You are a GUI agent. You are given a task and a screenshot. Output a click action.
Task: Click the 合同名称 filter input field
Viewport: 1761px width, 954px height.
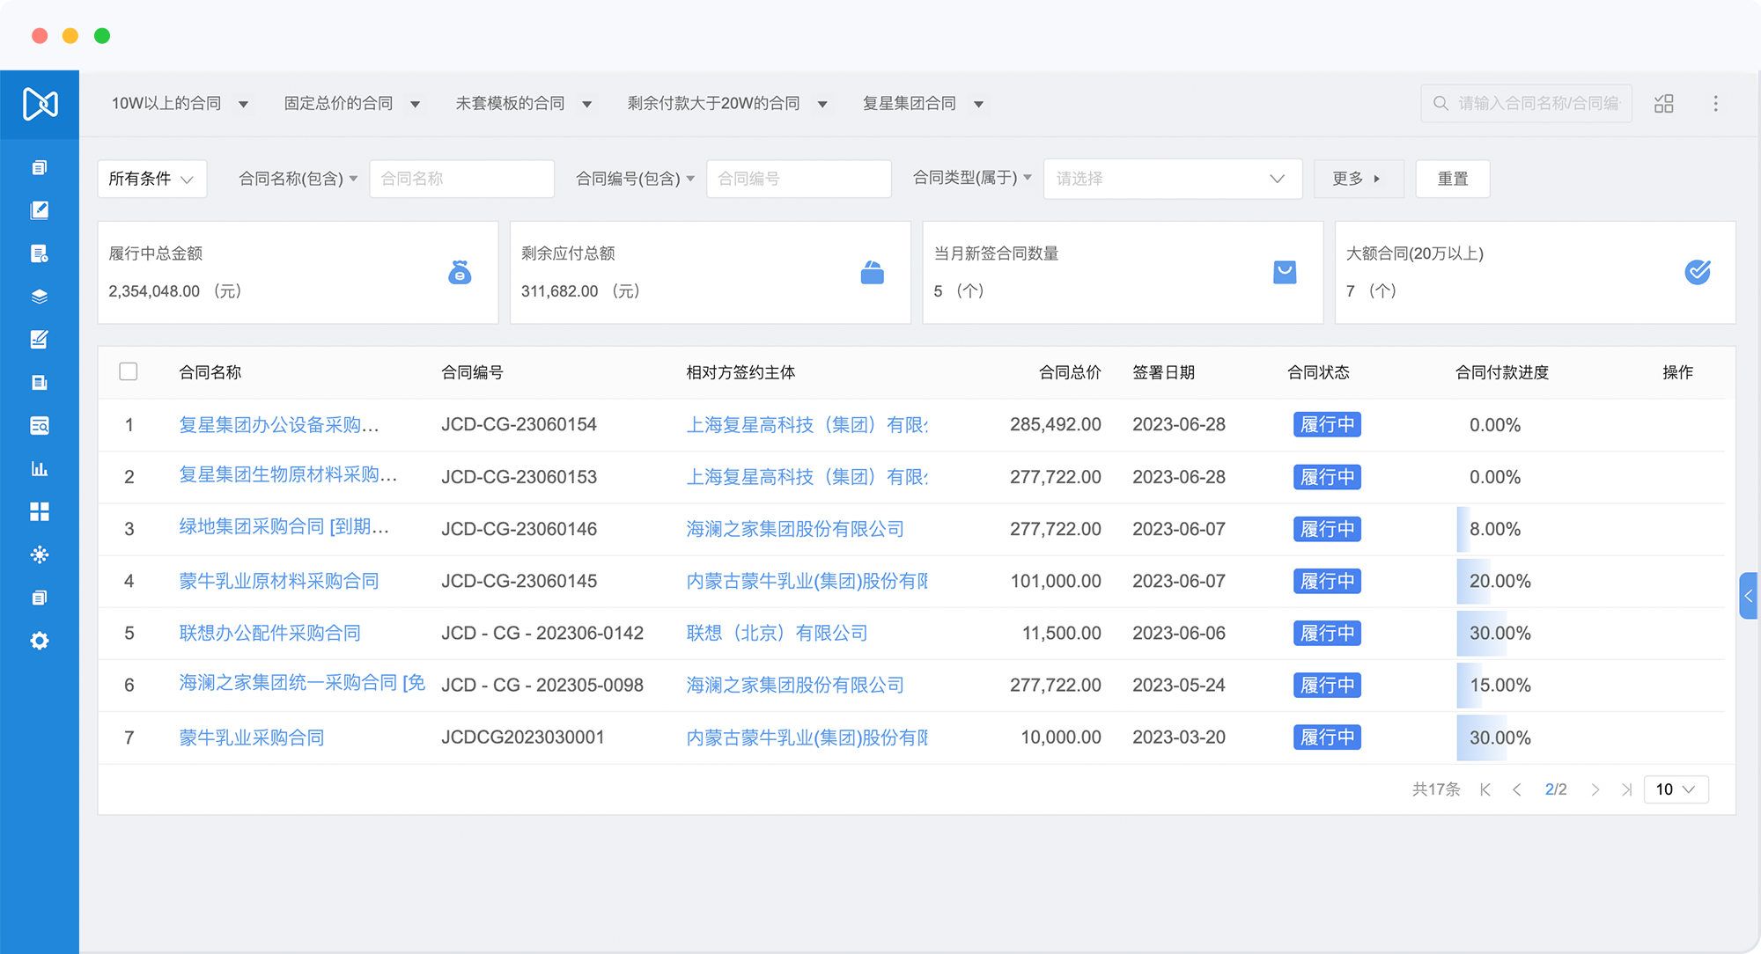click(461, 179)
